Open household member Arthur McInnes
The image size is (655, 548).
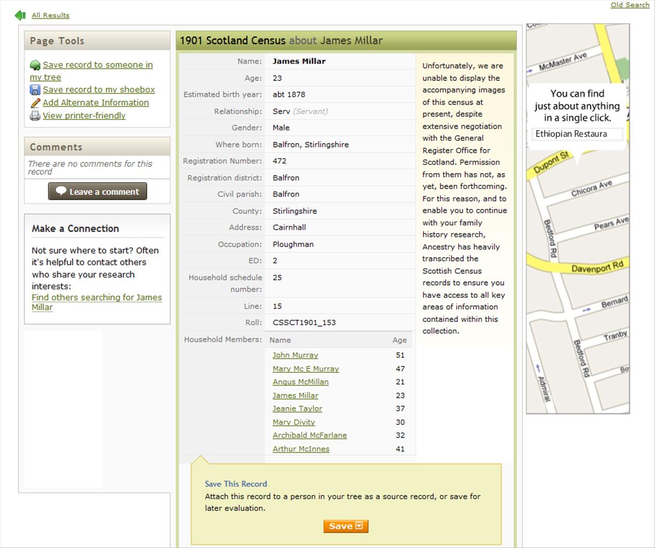tap(301, 449)
